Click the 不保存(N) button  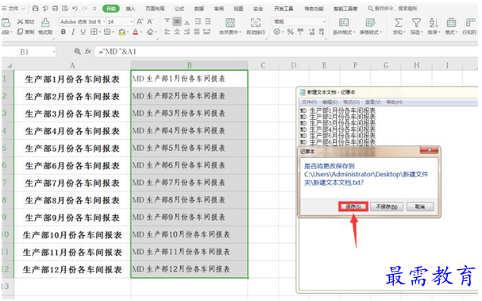[x=387, y=206]
